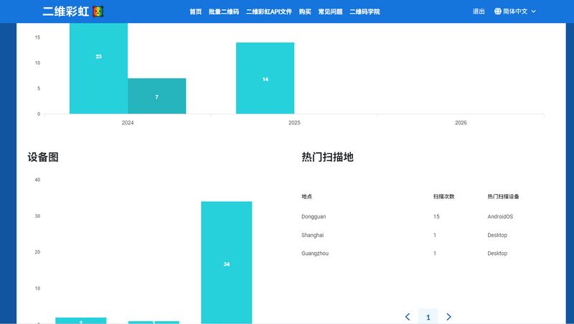This screenshot has width=574, height=324.
Task: Click the 退出 logout link
Action: (x=479, y=11)
